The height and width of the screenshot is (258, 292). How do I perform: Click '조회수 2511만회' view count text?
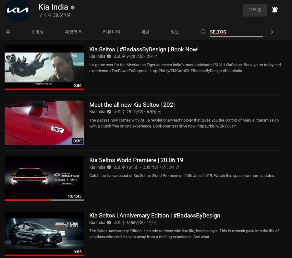pos(128,112)
